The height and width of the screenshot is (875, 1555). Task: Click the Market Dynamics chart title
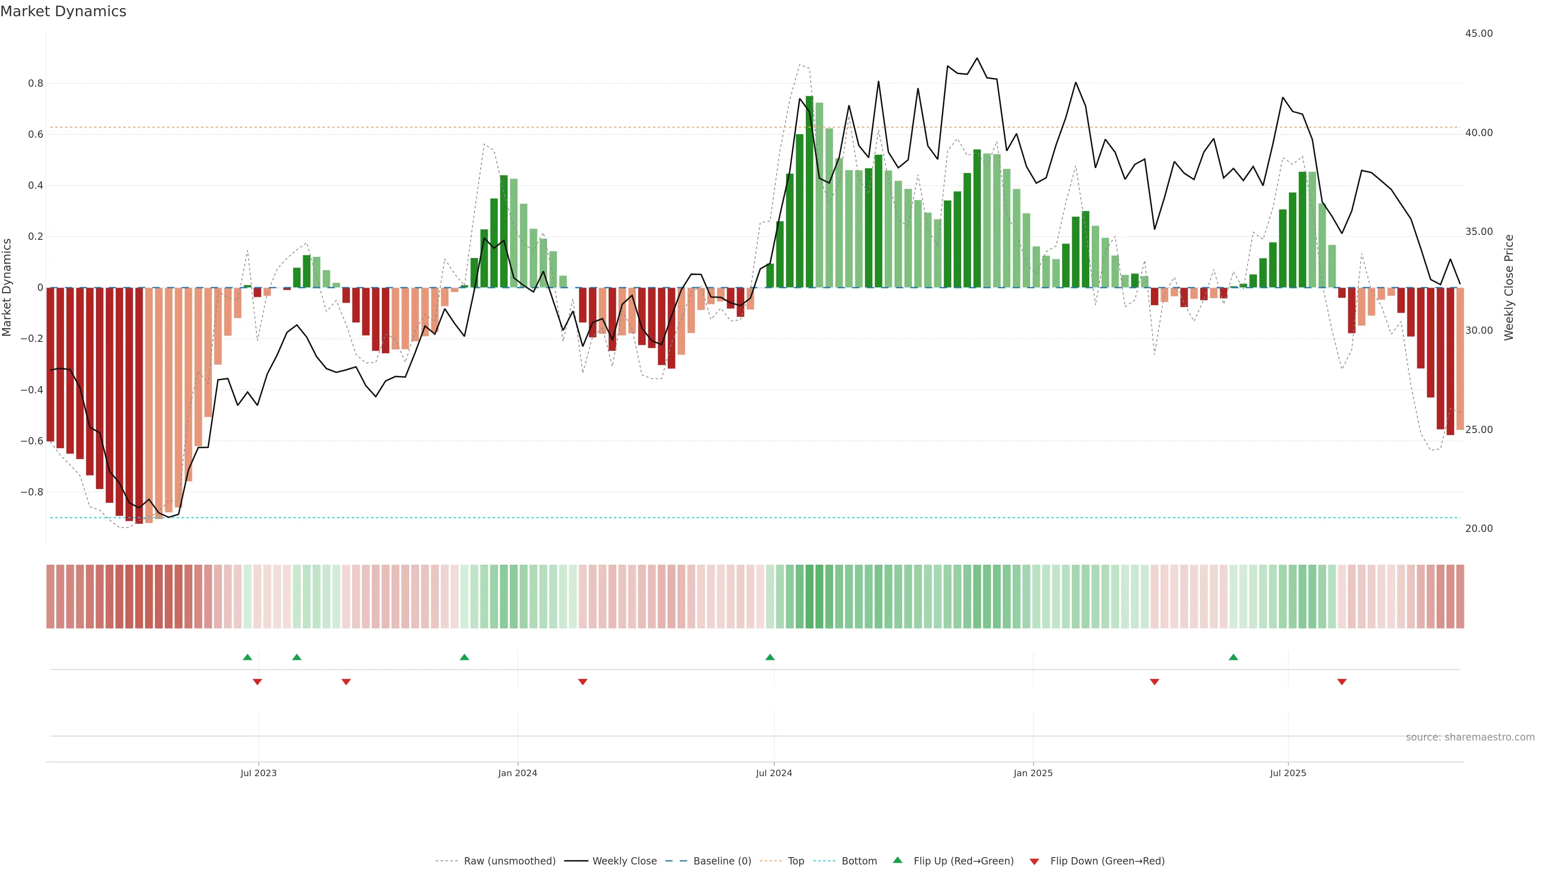[64, 11]
